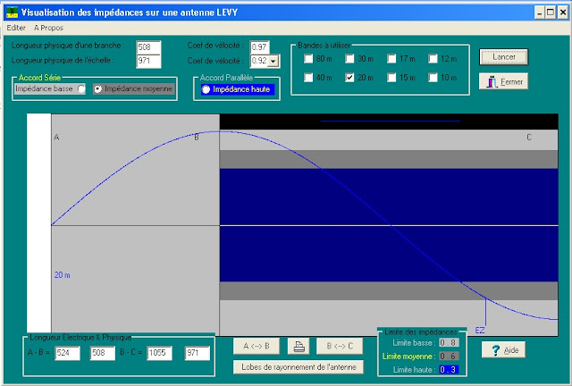Edit ladder physical length field 971
Image resolution: width=572 pixels, height=386 pixels.
(x=149, y=61)
